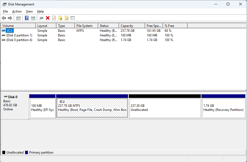
Task: Toggle the Show/Hide Action Pane icon
Action: point(33,18)
